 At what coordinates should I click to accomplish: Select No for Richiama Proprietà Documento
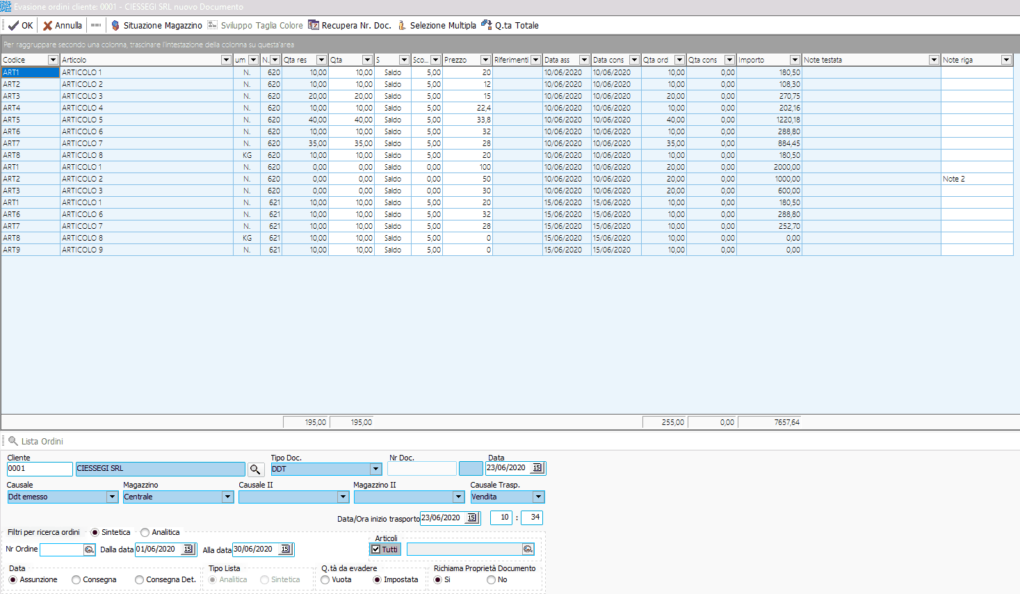[x=491, y=579]
